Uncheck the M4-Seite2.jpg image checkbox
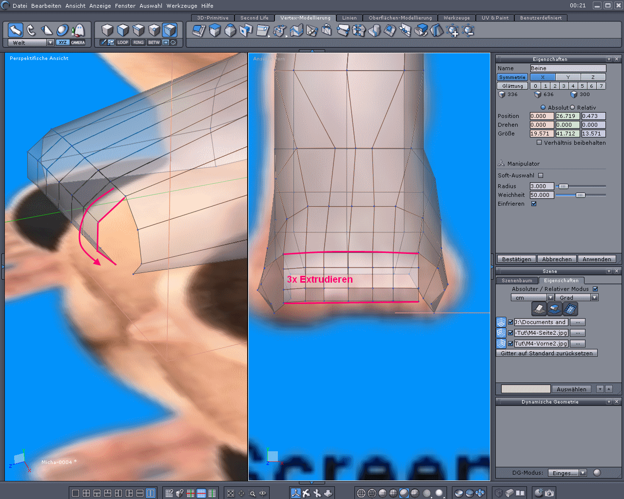Viewport: 624px width, 499px height. (x=510, y=333)
